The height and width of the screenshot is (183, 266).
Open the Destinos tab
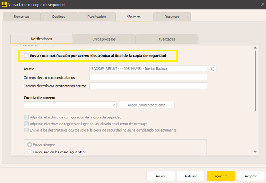59,17
